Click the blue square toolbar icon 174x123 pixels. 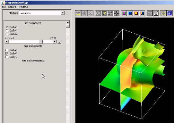click(130, 13)
